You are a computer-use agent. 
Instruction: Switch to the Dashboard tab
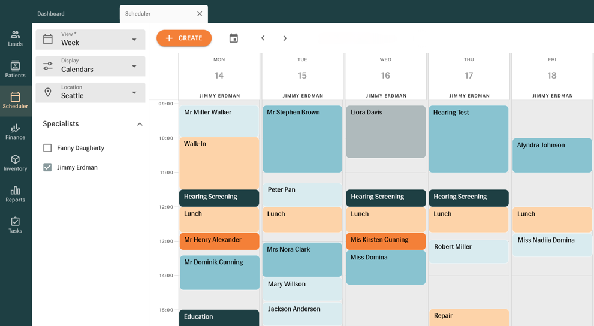pyautogui.click(x=51, y=14)
